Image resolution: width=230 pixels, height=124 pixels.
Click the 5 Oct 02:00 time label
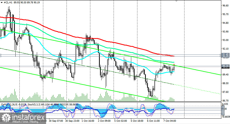(x=121, y=121)
